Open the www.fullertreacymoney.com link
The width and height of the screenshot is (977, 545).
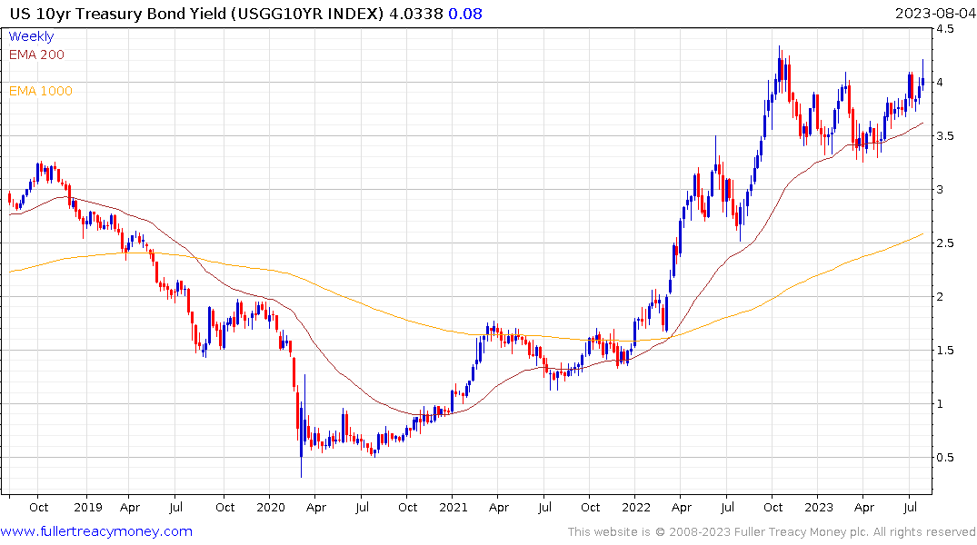pyautogui.click(x=96, y=531)
